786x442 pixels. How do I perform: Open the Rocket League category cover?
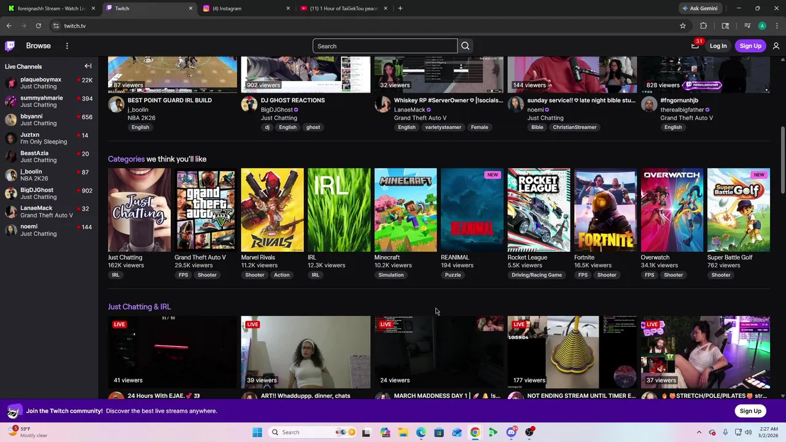point(539,210)
